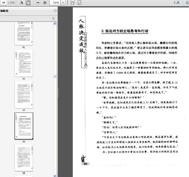Zoom out with the minus button
Screen dimensions: 189x177
coord(38,3)
